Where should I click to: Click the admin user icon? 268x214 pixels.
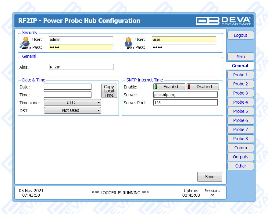[x=25, y=43]
